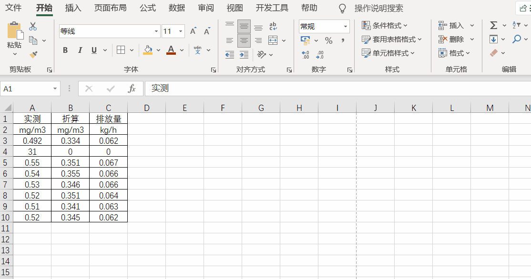The height and width of the screenshot is (279, 531).
Task: Expand the Name Box A1 dropdown
Action: pos(55,89)
